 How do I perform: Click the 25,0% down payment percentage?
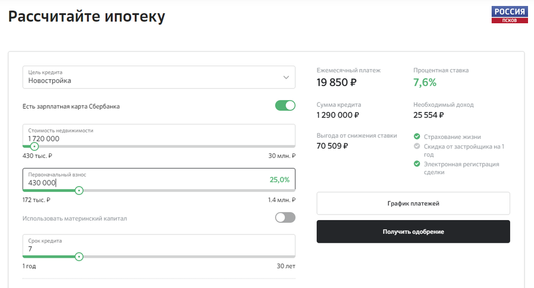point(280,179)
